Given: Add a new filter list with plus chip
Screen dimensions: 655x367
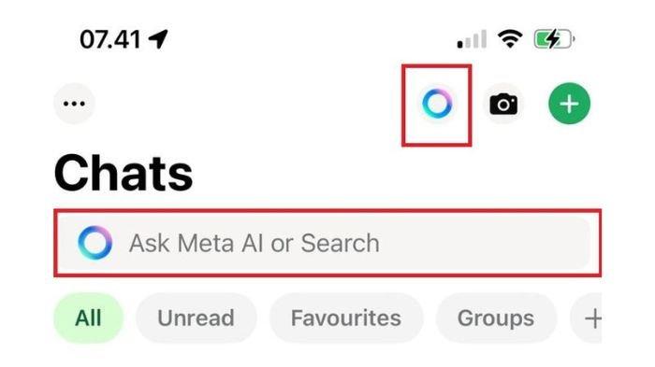Looking at the screenshot, I should (589, 318).
